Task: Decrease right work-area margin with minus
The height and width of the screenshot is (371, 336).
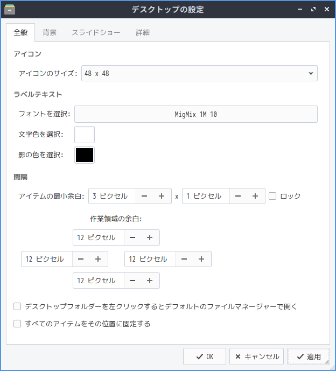Action: pos(184,259)
